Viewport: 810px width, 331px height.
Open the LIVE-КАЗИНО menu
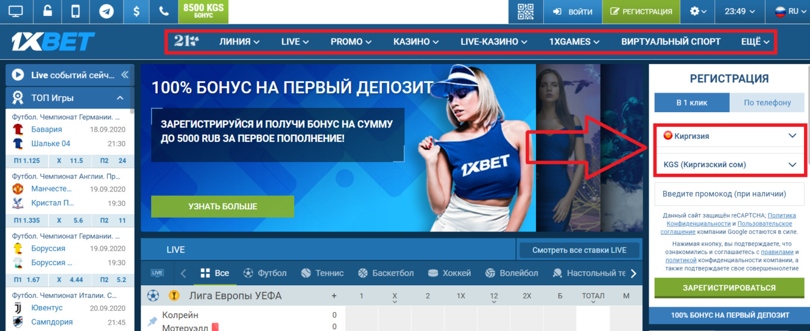pyautogui.click(x=494, y=42)
